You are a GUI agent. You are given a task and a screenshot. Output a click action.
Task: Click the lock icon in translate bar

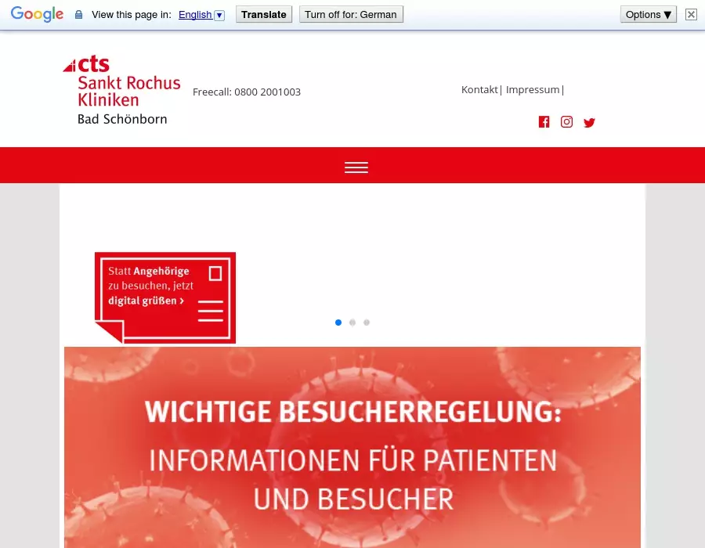click(x=78, y=15)
